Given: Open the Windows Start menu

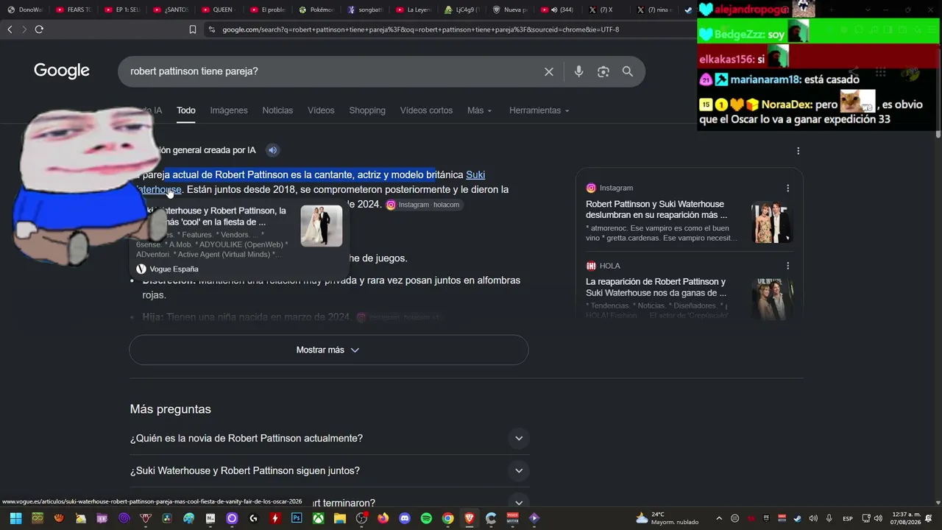Looking at the screenshot, I should coord(15,518).
